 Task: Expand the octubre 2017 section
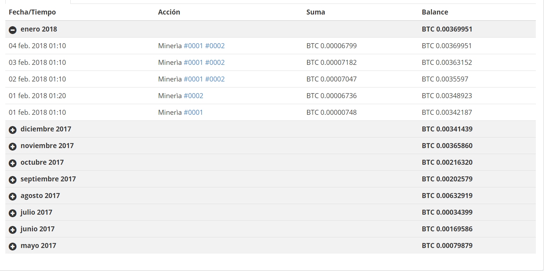[12, 163]
